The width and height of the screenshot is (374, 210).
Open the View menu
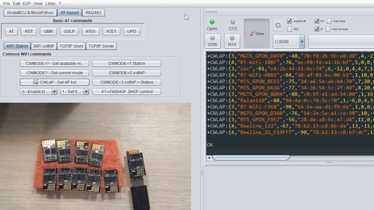[x=38, y=3]
